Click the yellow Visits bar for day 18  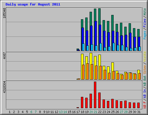tap(82, 59)
